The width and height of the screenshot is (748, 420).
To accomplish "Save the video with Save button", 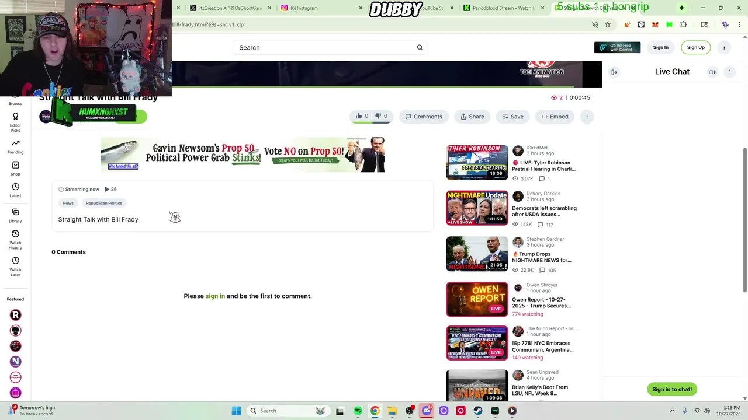I will [x=512, y=117].
